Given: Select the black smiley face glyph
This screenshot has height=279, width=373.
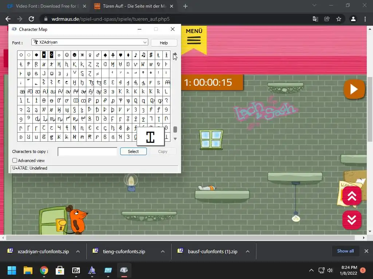Looking at the screenshot, I should pos(74,55).
